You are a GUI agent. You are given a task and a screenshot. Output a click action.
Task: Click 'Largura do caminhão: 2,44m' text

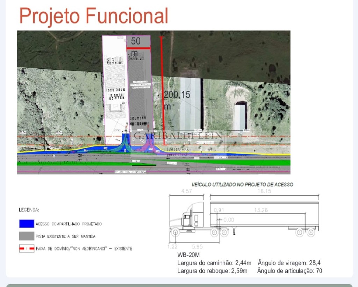(214, 263)
